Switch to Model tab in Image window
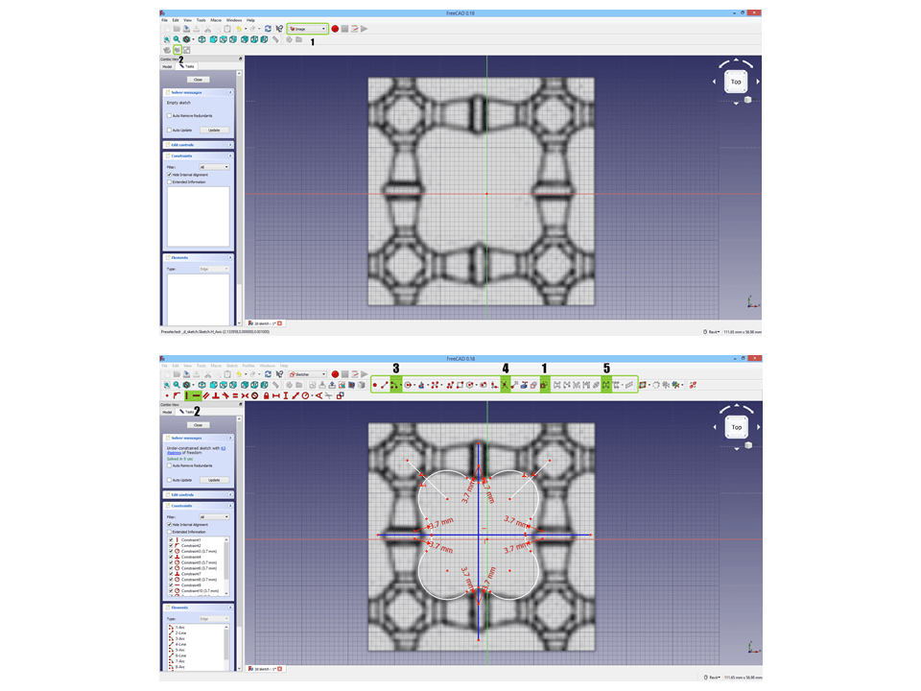 tap(167, 66)
